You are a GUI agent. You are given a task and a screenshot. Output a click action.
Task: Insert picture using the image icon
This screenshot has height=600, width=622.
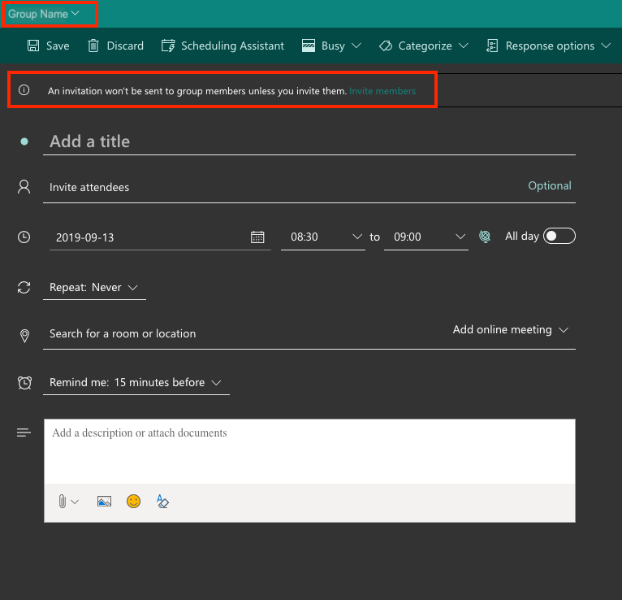click(104, 501)
